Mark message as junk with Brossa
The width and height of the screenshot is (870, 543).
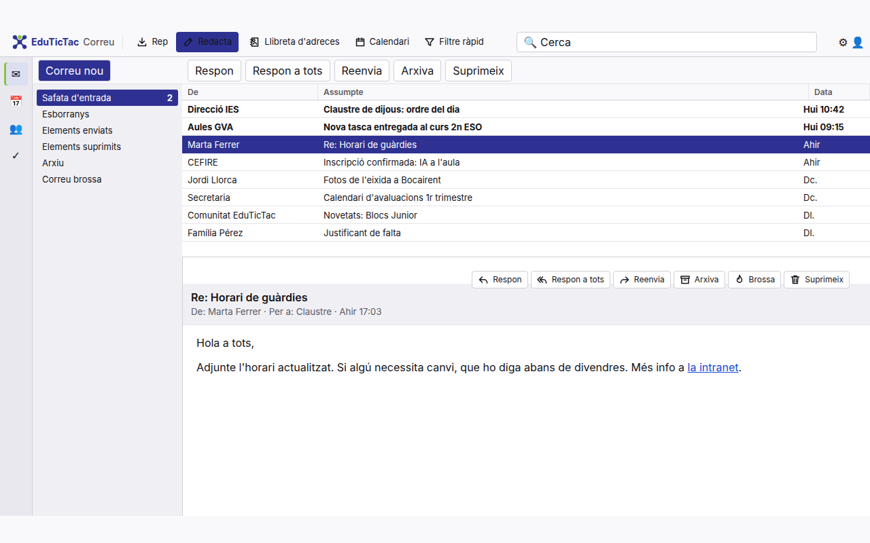point(754,280)
